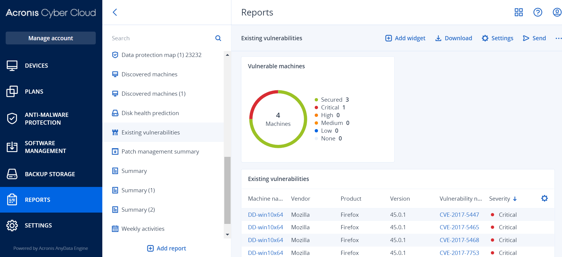Image resolution: width=562 pixels, height=257 pixels.
Task: Click the Download arrow icon
Action: 438,38
